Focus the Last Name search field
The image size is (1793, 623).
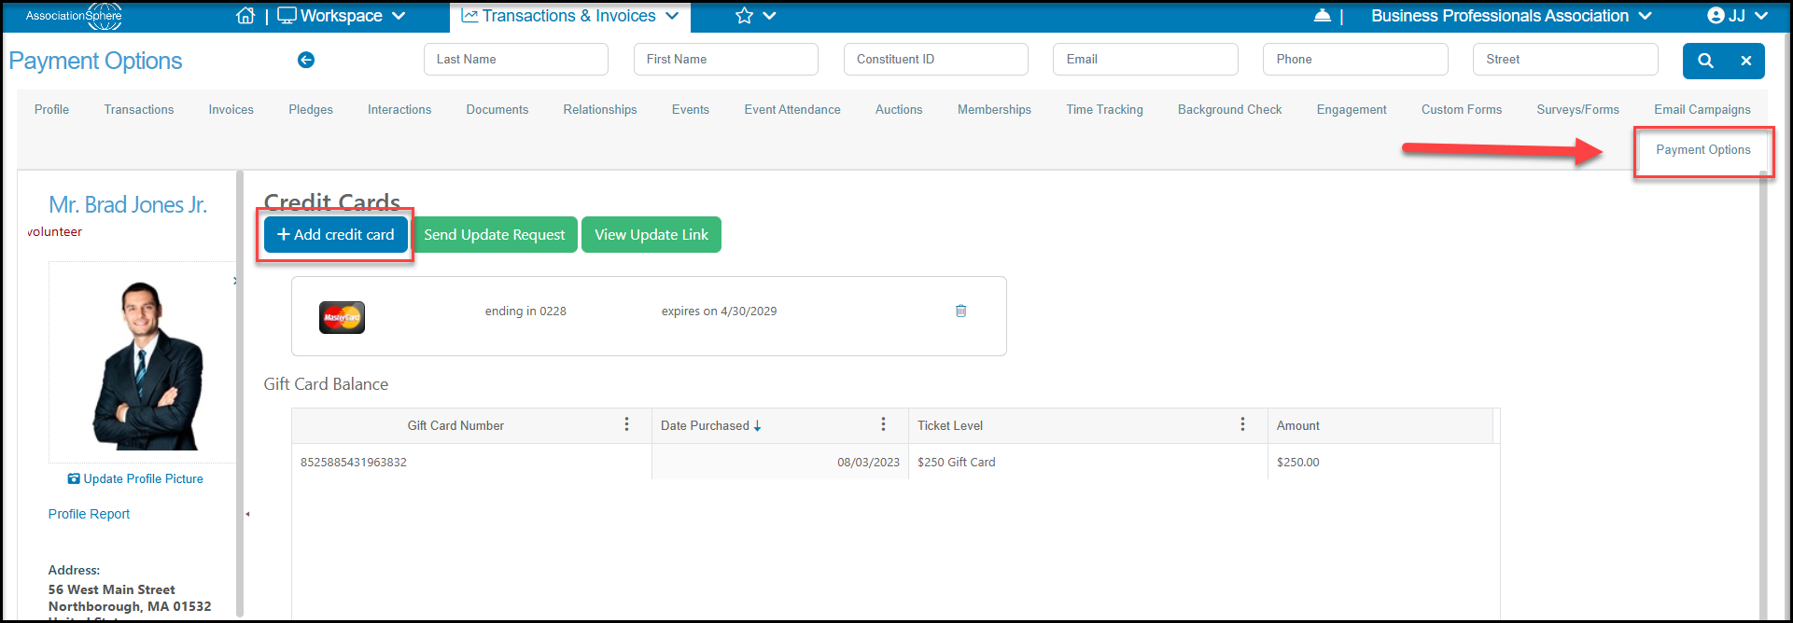pyautogui.click(x=516, y=59)
